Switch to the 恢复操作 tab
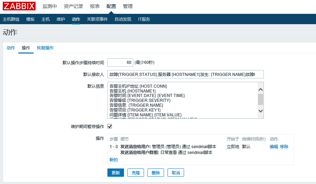 45,48
